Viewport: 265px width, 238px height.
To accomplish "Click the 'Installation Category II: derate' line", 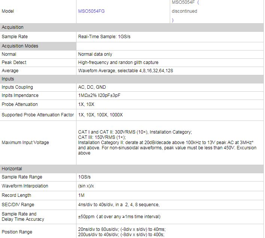I will pyautogui.click(x=166, y=143).
